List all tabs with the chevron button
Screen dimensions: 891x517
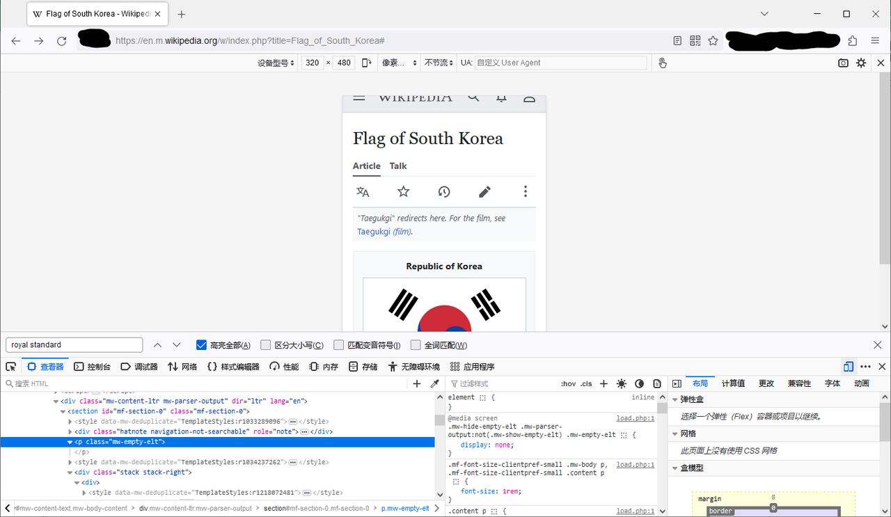click(764, 14)
